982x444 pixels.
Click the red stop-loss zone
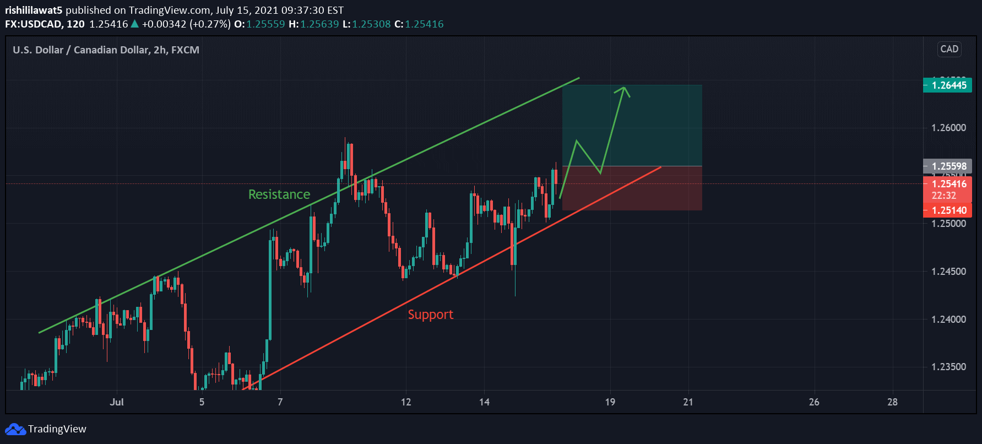pos(632,188)
